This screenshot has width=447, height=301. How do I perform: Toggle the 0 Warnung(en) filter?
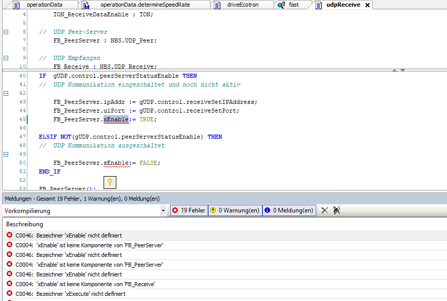point(235,210)
